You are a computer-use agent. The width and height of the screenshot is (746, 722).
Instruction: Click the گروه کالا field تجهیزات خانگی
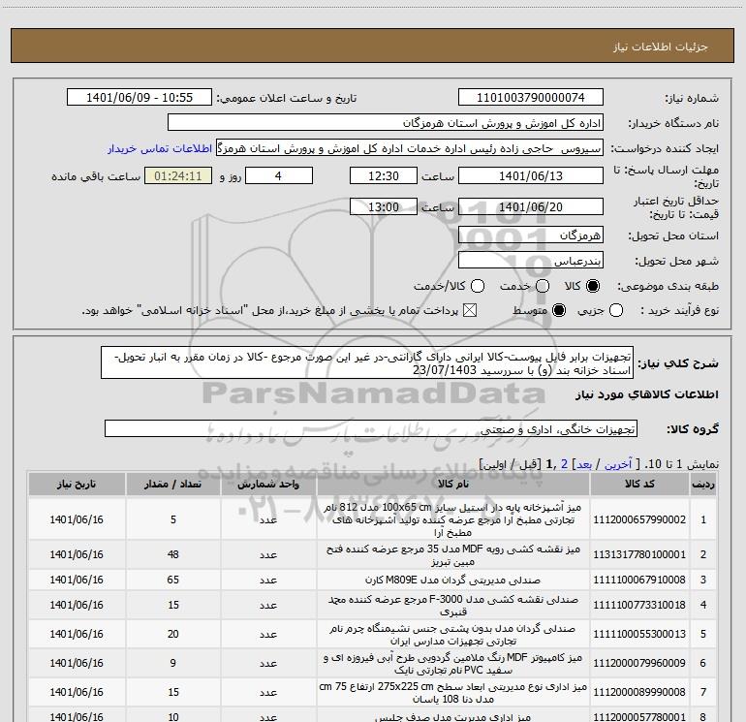[x=371, y=428]
